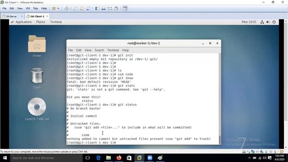288x162 pixels.
Task: Click the VMware window's right vertical scrollbar
Action: 286,84
